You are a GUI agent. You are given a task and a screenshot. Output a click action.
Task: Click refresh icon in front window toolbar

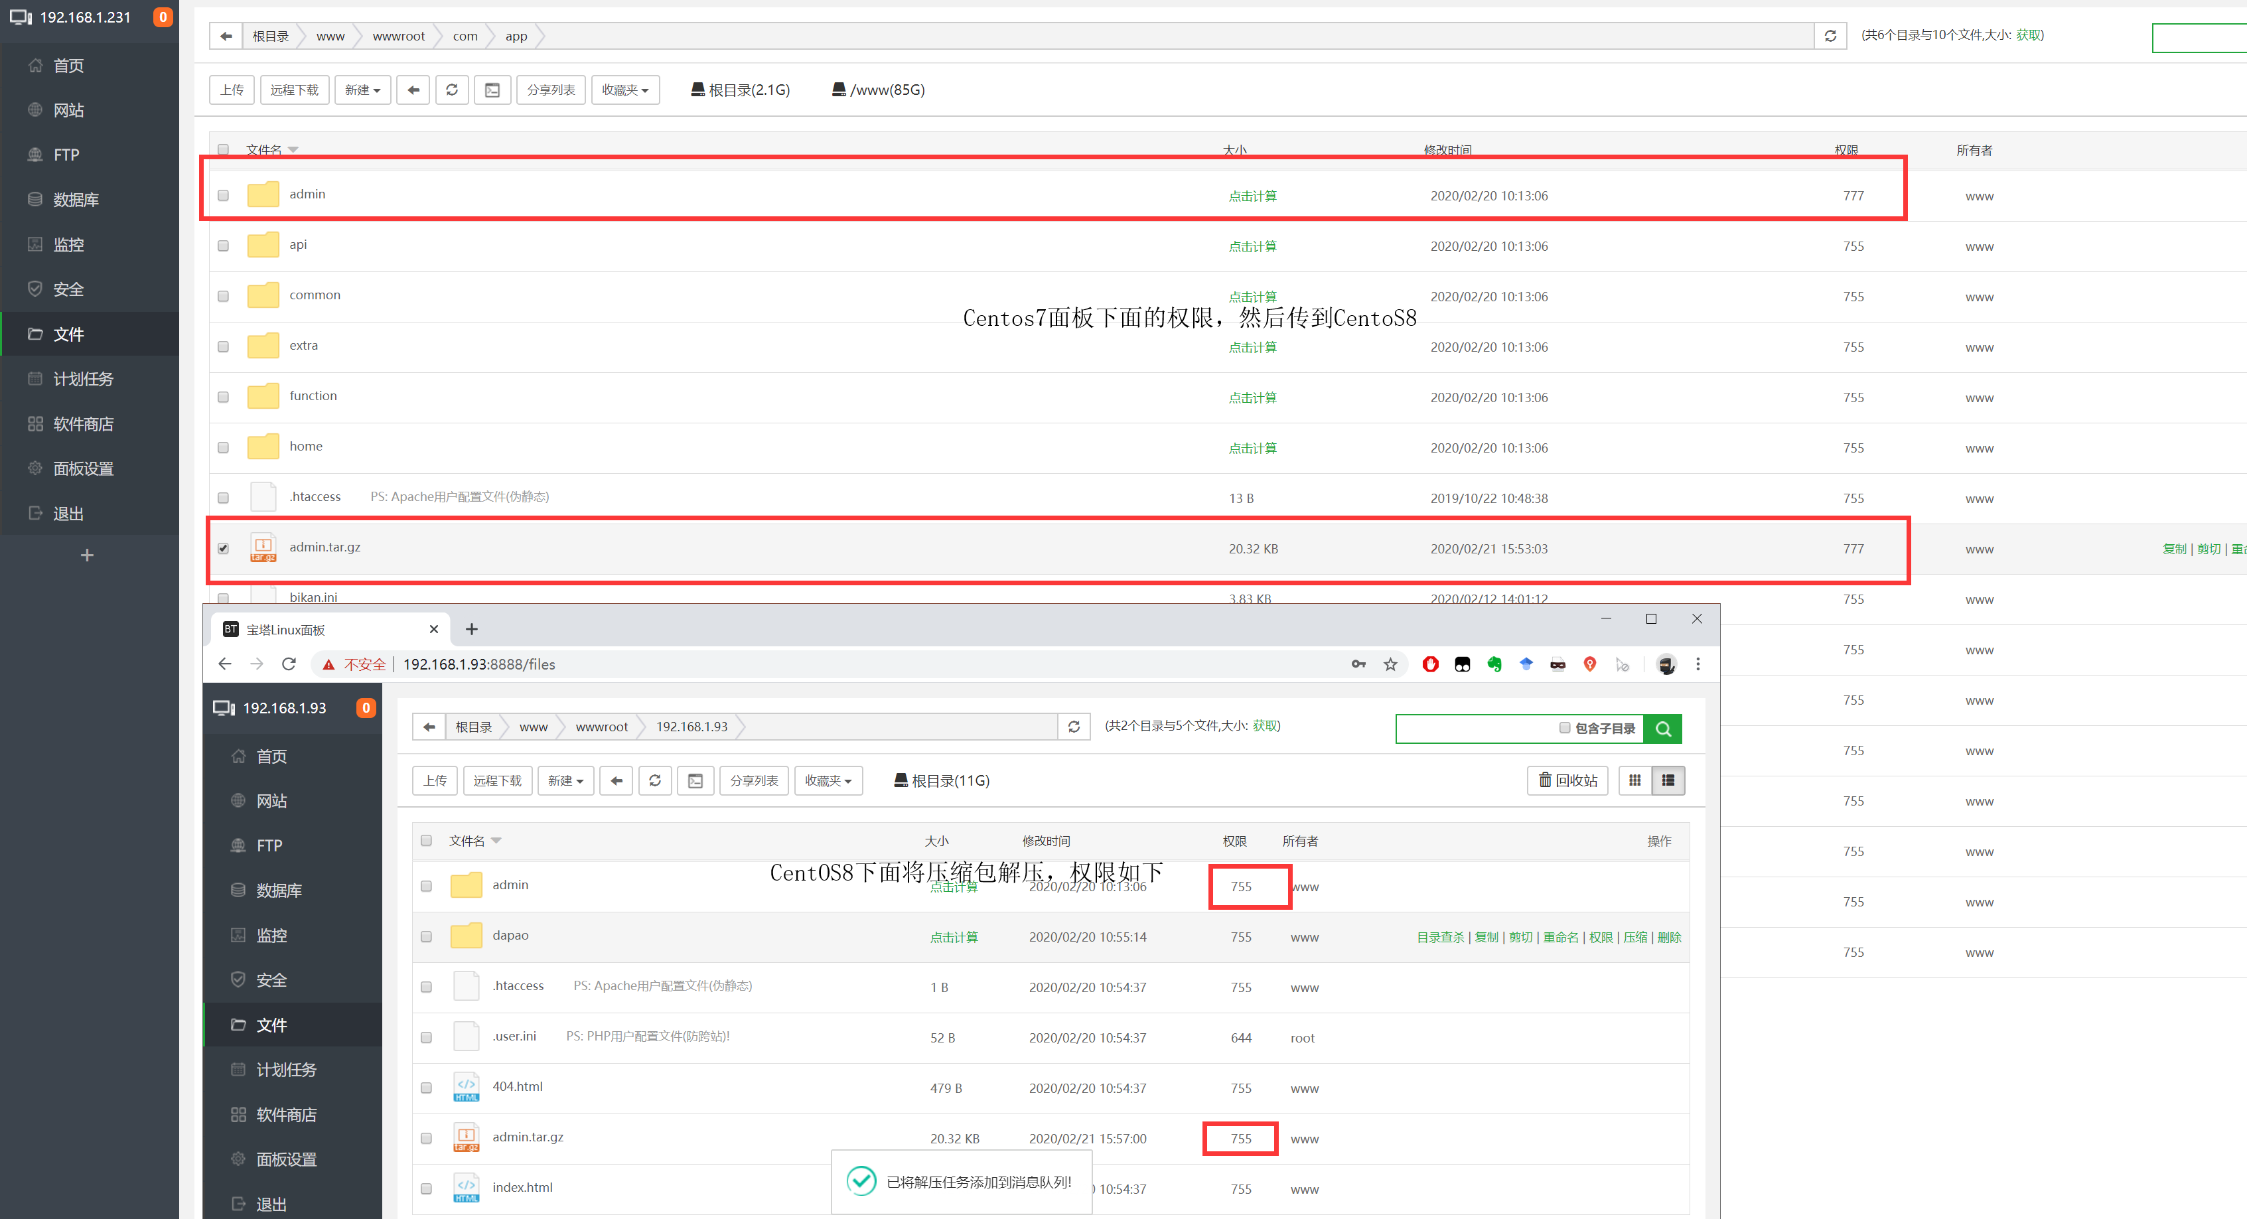[655, 780]
